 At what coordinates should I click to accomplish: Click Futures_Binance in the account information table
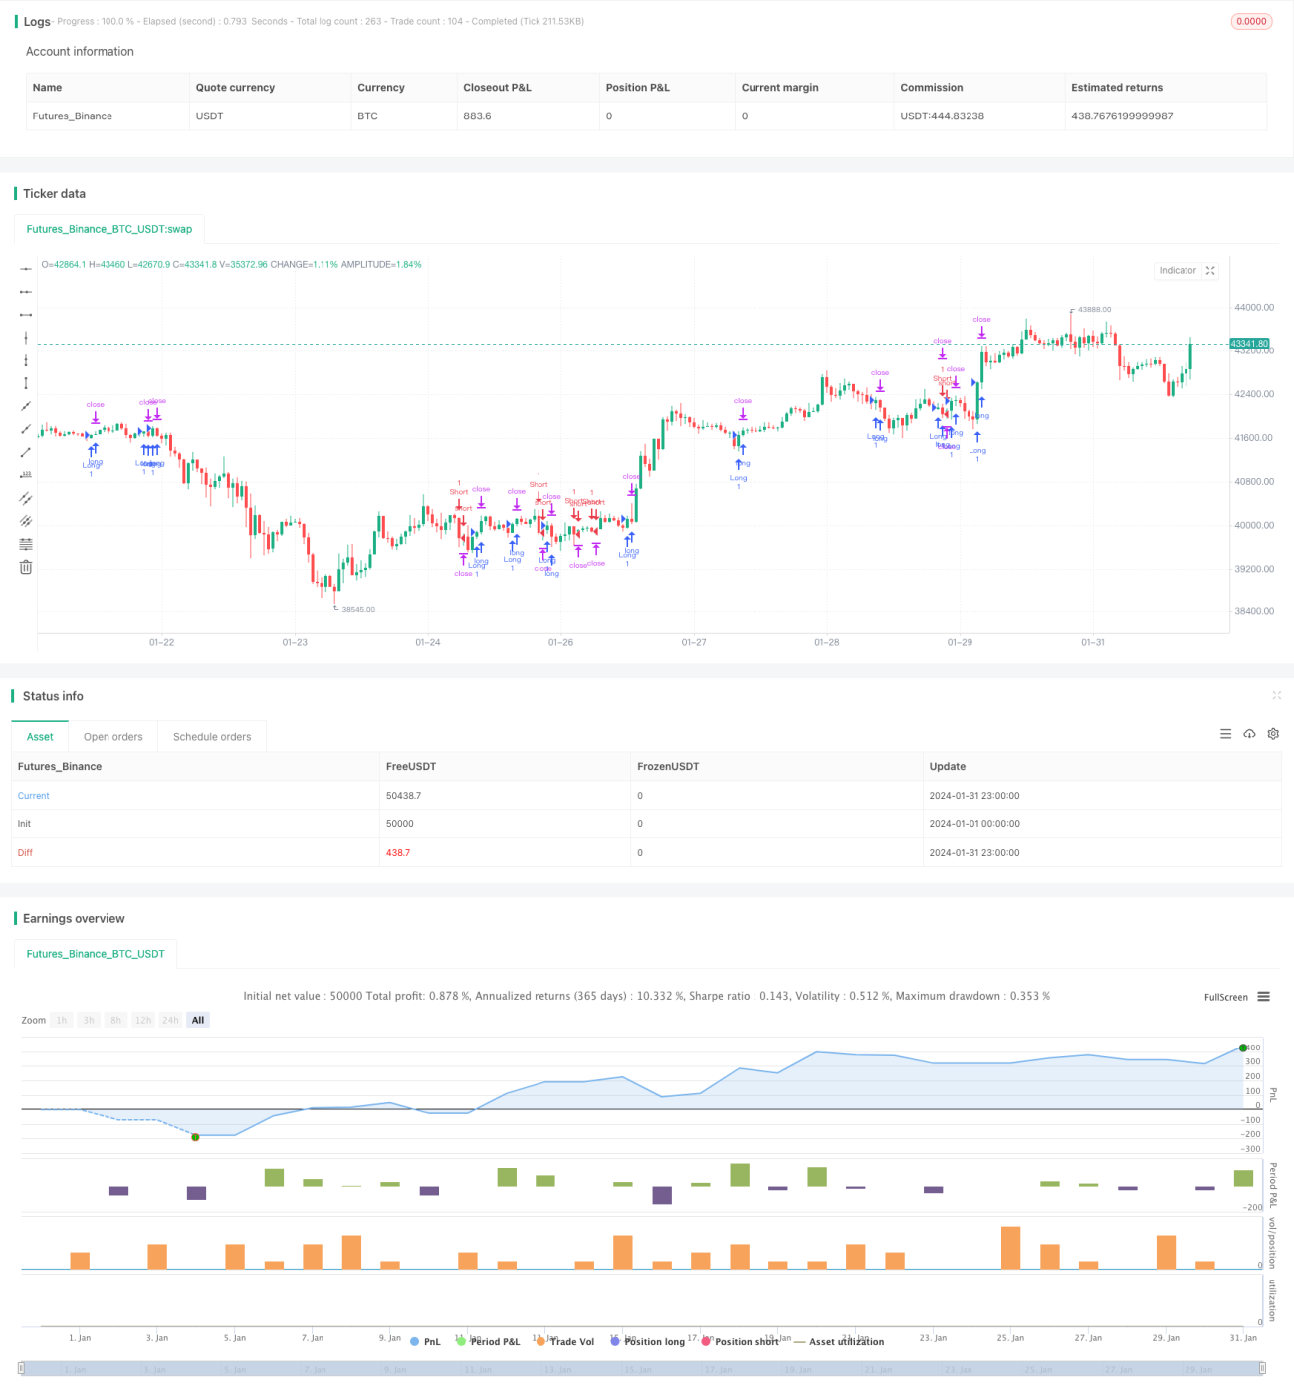pos(73,116)
